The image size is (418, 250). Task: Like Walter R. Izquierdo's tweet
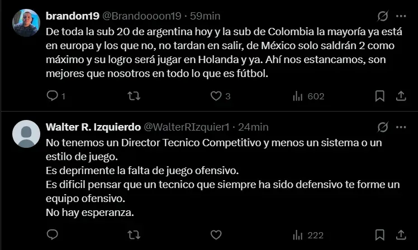click(216, 235)
